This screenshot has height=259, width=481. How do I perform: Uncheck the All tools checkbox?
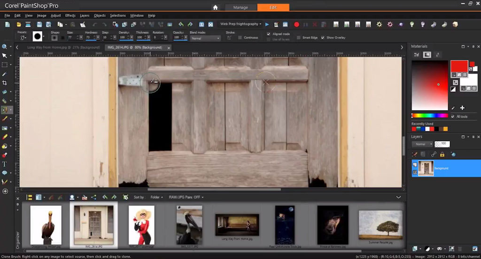[452, 117]
